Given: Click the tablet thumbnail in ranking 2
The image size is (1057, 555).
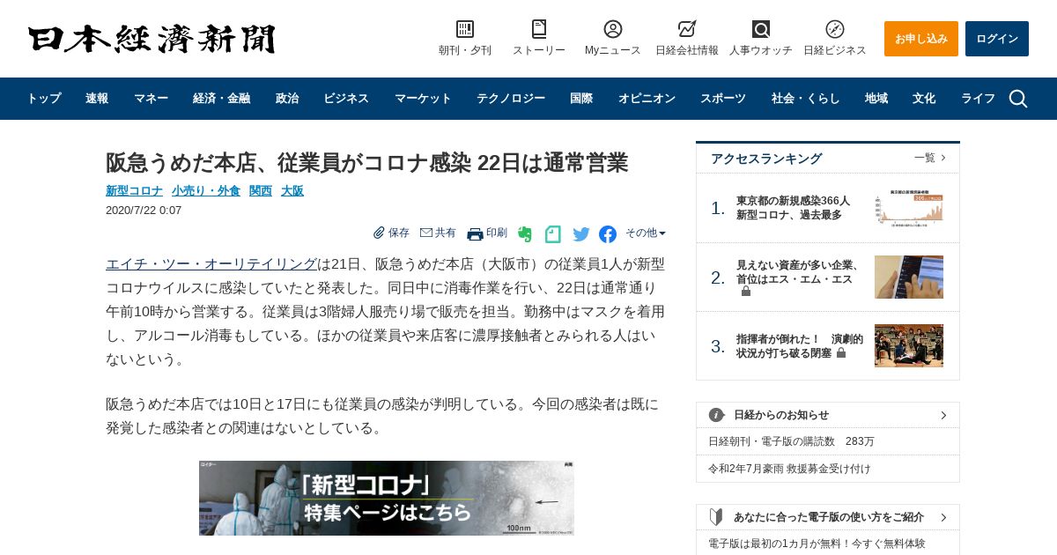Looking at the screenshot, I should [909, 277].
